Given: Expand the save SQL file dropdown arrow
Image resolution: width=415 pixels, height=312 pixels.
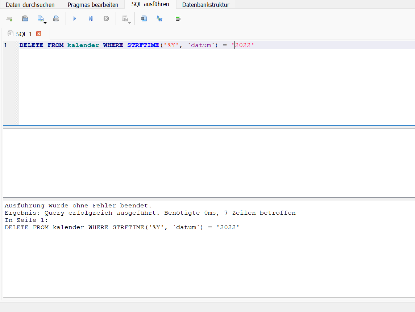Looking at the screenshot, I should click(45, 23).
